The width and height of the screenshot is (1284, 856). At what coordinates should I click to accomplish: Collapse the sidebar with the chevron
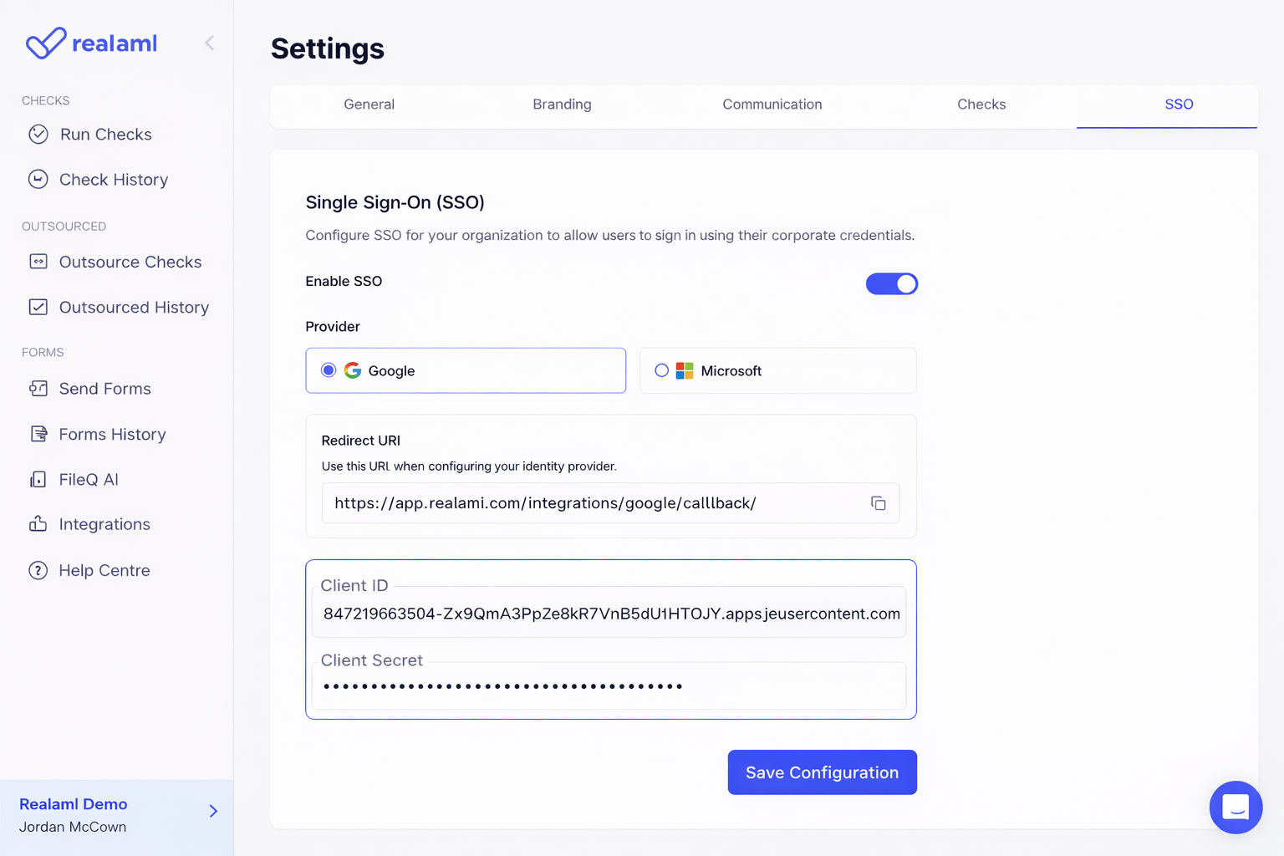210,43
